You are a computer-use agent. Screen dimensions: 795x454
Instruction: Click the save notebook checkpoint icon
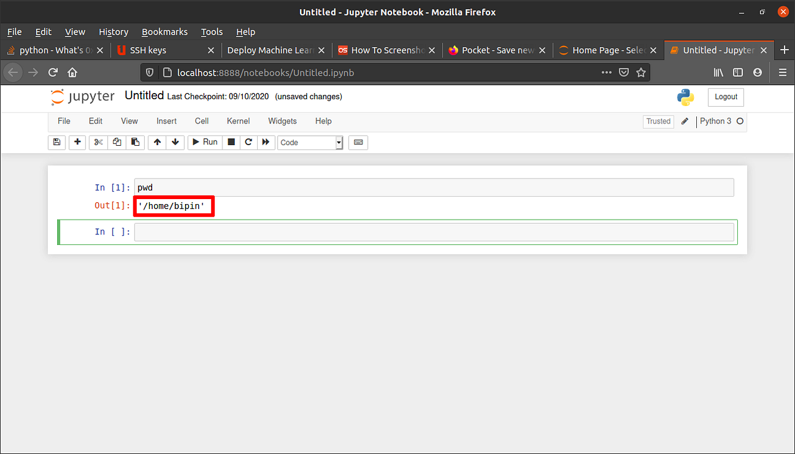pyautogui.click(x=57, y=142)
